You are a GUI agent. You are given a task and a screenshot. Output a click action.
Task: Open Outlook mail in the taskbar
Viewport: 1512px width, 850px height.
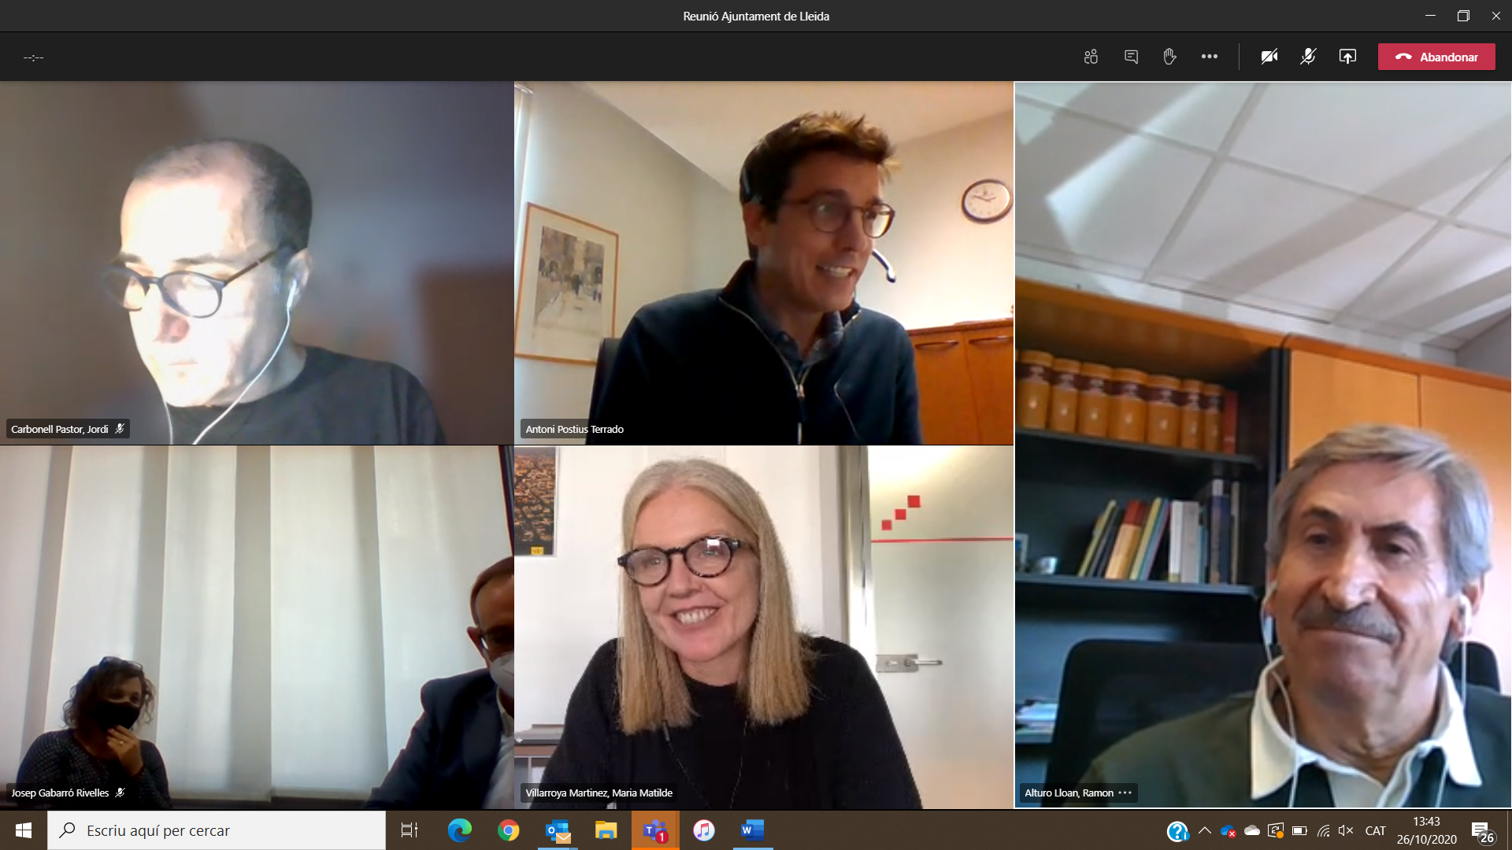tap(558, 830)
